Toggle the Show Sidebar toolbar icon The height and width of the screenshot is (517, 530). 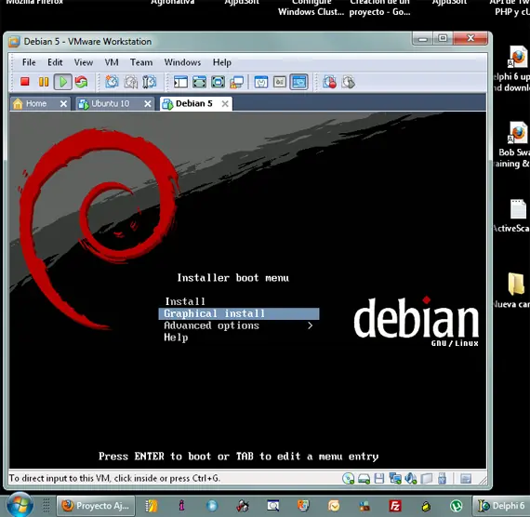[180, 82]
